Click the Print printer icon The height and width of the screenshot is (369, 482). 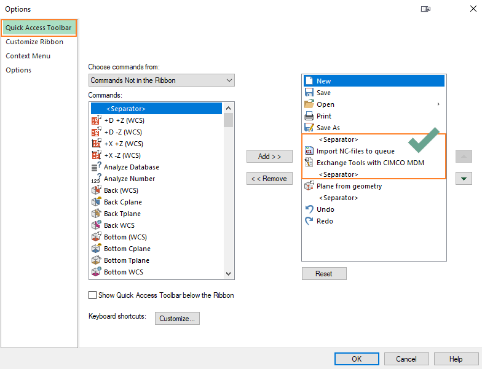pyautogui.click(x=309, y=115)
